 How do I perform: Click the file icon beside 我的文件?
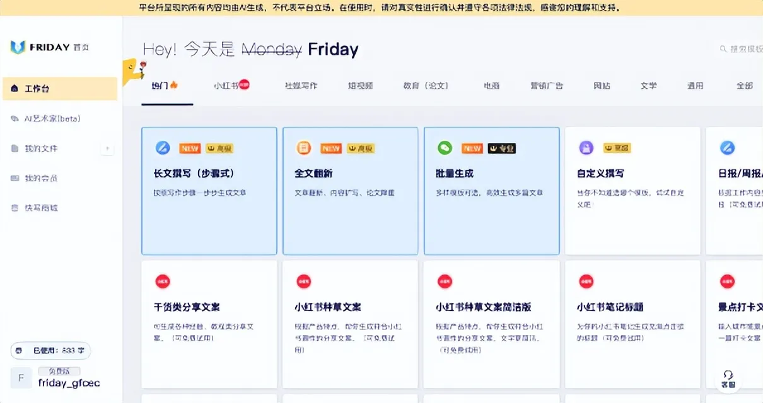15,149
